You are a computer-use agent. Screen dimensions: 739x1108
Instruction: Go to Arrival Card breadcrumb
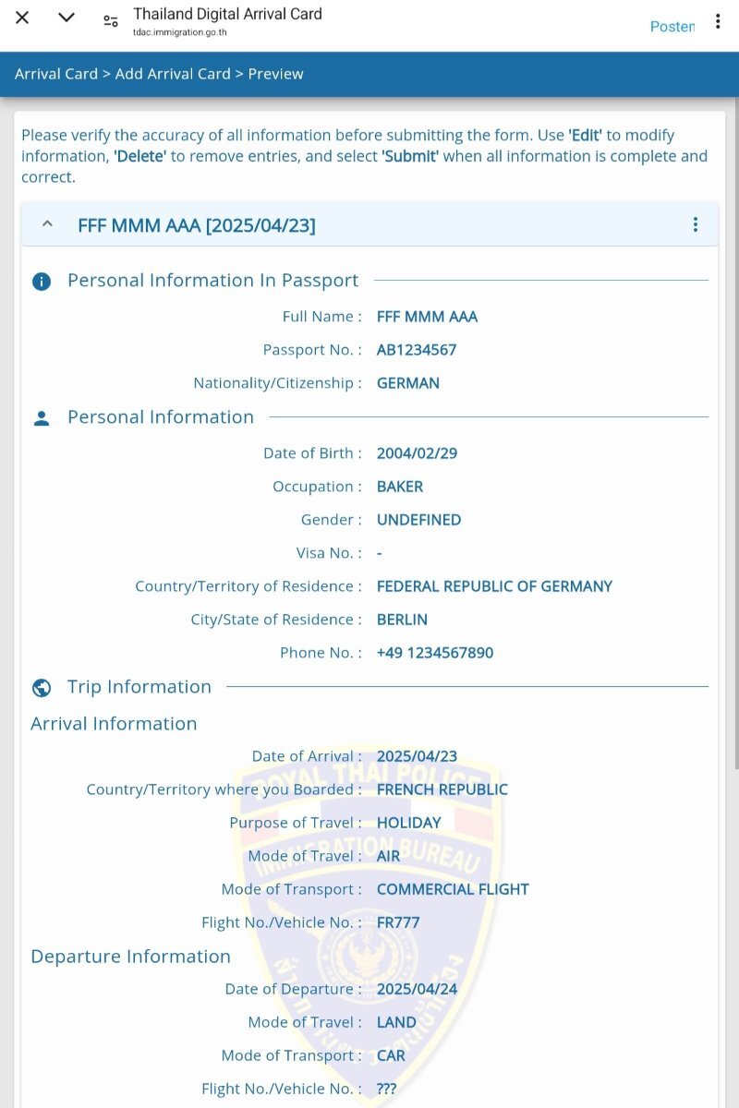pyautogui.click(x=56, y=74)
